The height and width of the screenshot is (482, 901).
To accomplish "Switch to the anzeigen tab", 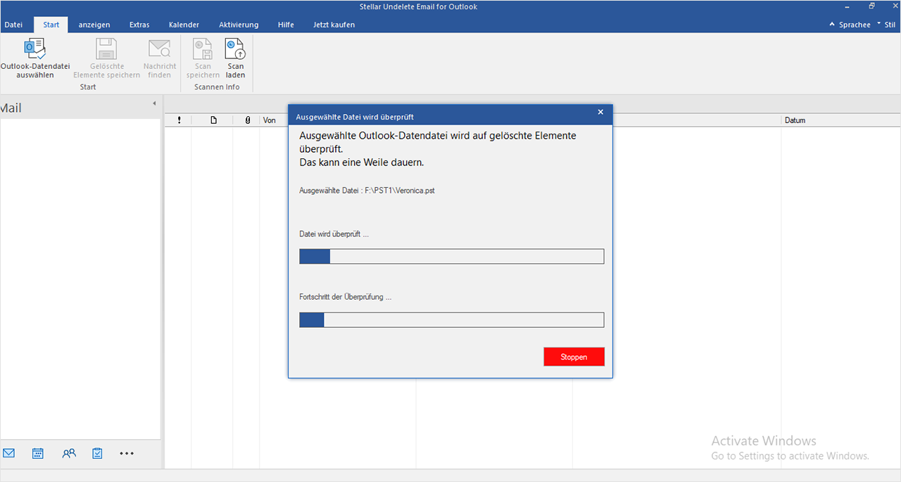I will [x=94, y=25].
